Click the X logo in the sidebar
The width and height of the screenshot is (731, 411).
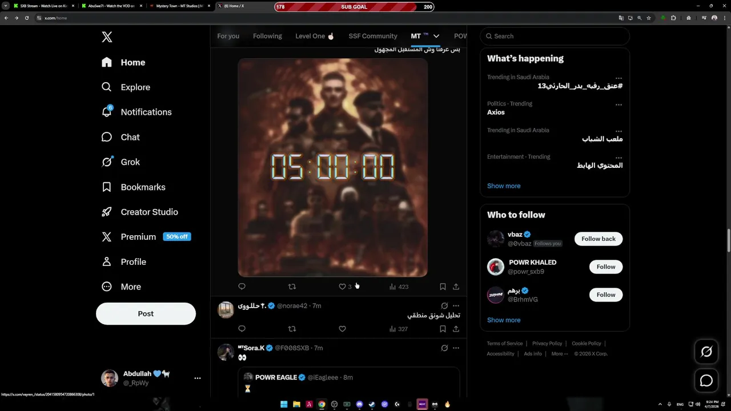click(x=107, y=37)
